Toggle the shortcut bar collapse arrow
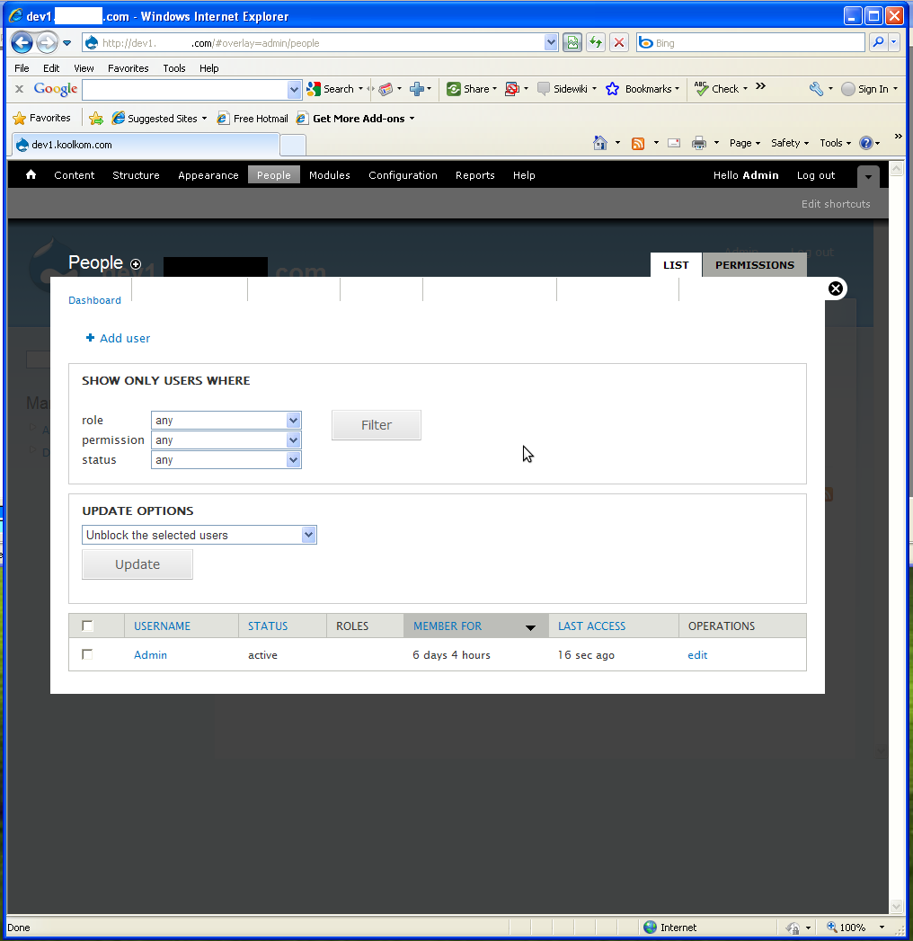 click(x=868, y=176)
